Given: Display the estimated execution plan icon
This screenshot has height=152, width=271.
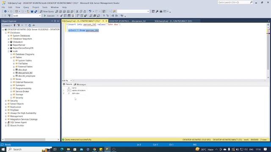Looking at the screenshot, I should (65, 16).
